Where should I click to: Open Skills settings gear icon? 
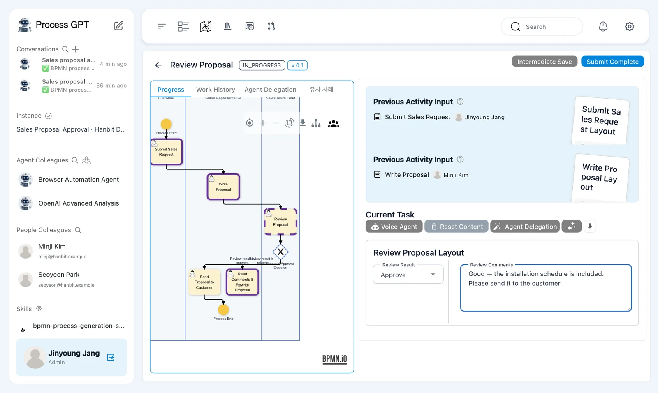(x=39, y=308)
